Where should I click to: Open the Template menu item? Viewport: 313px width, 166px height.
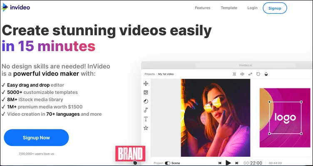229,8
